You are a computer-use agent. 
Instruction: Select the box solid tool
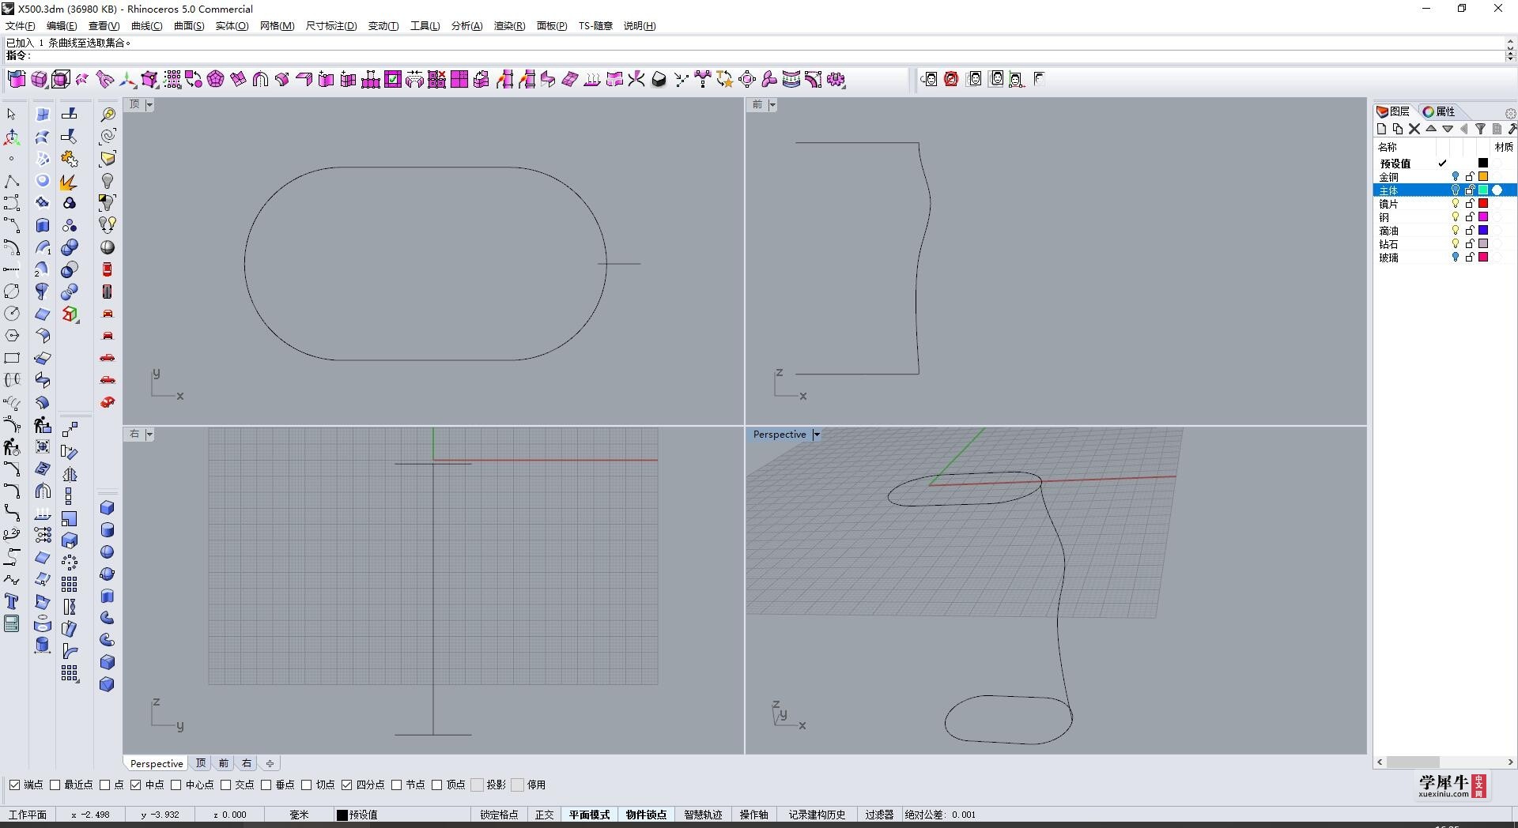108,508
